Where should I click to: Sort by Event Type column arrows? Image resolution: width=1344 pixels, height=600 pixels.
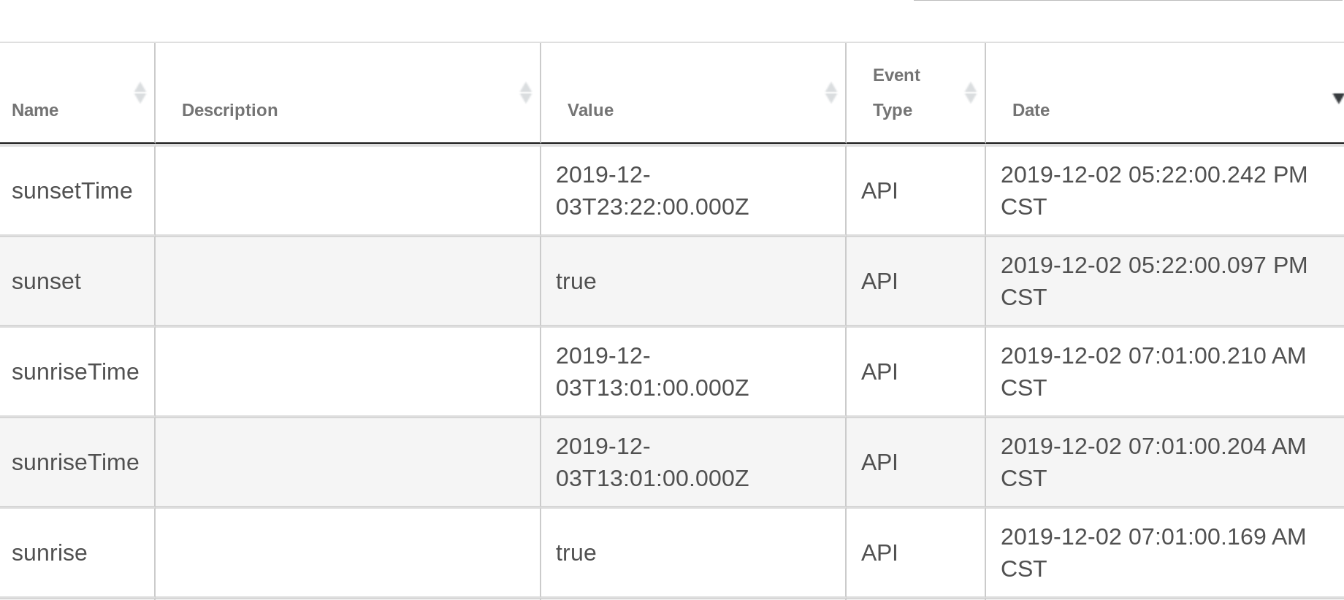(x=970, y=93)
